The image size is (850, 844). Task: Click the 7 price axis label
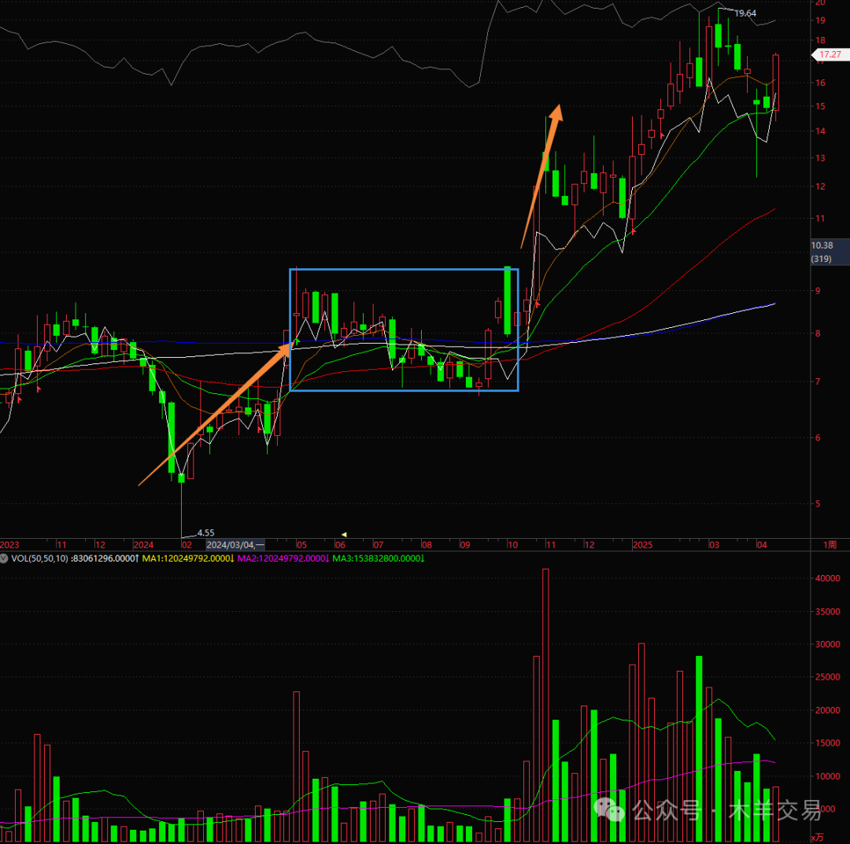[x=818, y=382]
